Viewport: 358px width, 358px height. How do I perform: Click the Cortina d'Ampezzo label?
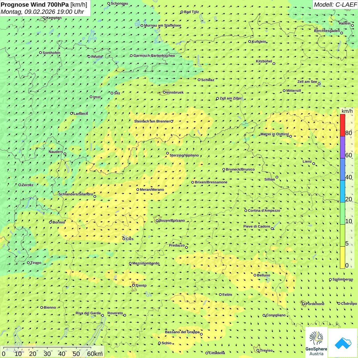coord(264,210)
